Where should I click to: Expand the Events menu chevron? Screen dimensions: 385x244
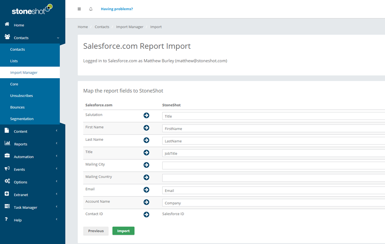coord(57,169)
